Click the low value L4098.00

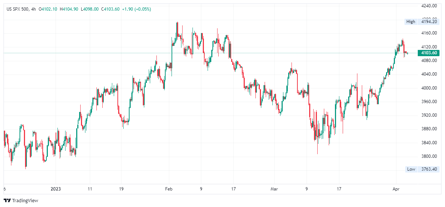(x=89, y=9)
